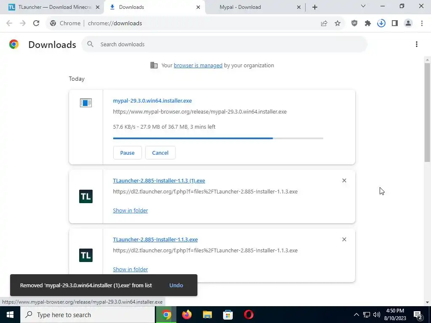Viewport: 431px width, 323px height.
Task: Open the Chrome downloads bubble icon
Action: click(x=381, y=24)
